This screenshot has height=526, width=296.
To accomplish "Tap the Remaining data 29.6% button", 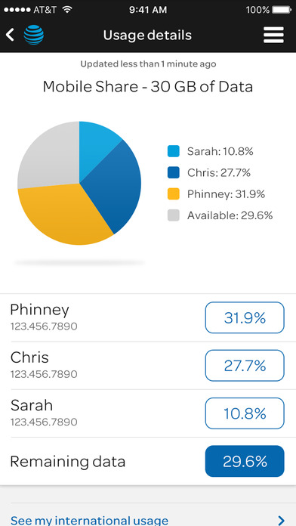I will tap(245, 461).
